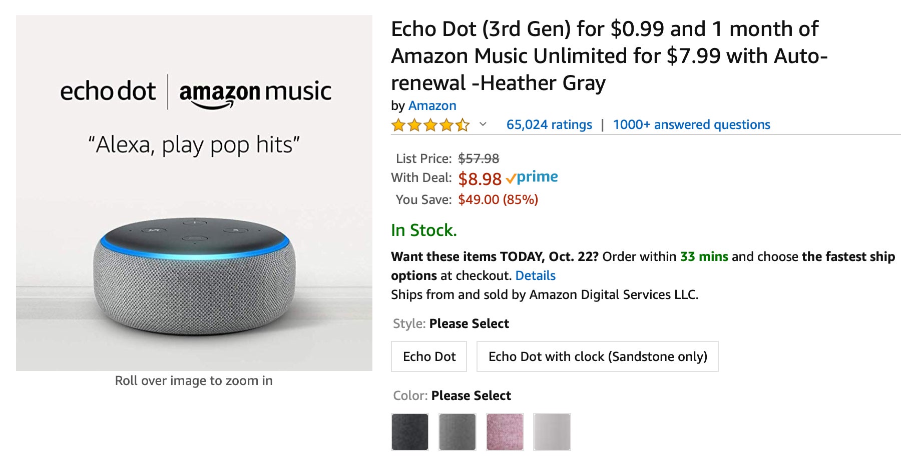Image resolution: width=913 pixels, height=460 pixels.
Task: Click the amazon music logo in product image
Action: [255, 93]
